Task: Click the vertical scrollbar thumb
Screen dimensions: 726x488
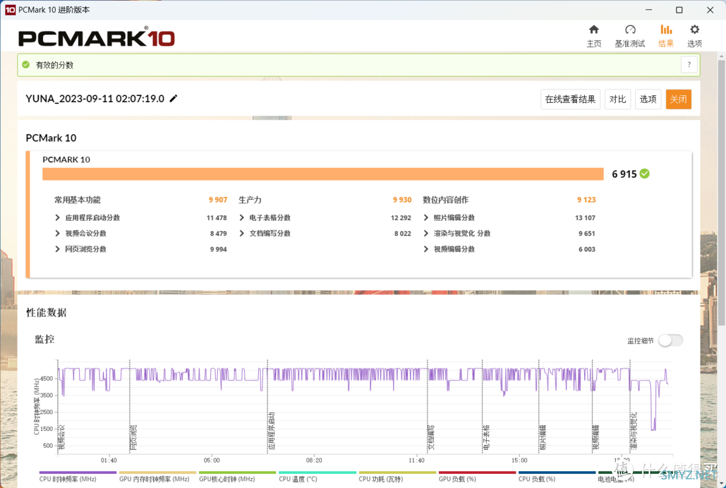Action: [x=721, y=192]
